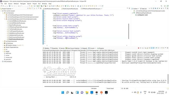Select KafkaReceiverRouter.java file
Screen dimensions: 169x95
click(16, 33)
